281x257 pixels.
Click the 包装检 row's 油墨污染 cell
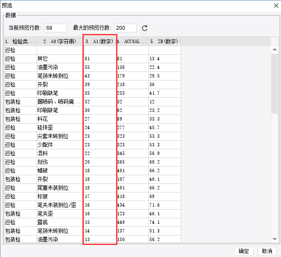(60, 239)
